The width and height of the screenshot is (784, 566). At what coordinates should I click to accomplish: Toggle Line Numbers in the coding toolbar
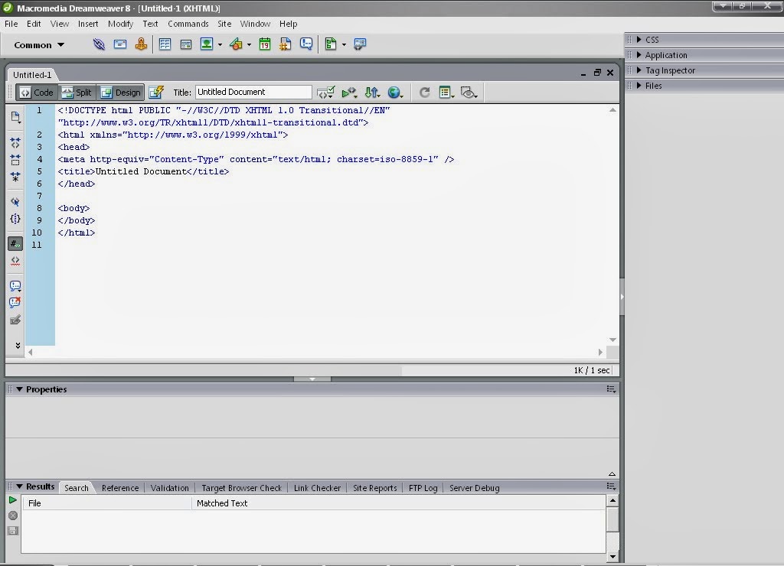15,244
